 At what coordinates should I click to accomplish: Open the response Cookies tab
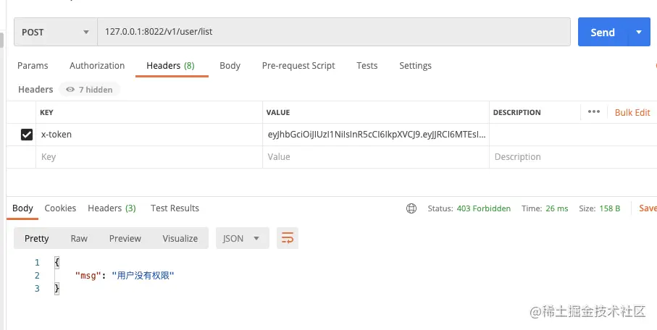click(x=60, y=208)
